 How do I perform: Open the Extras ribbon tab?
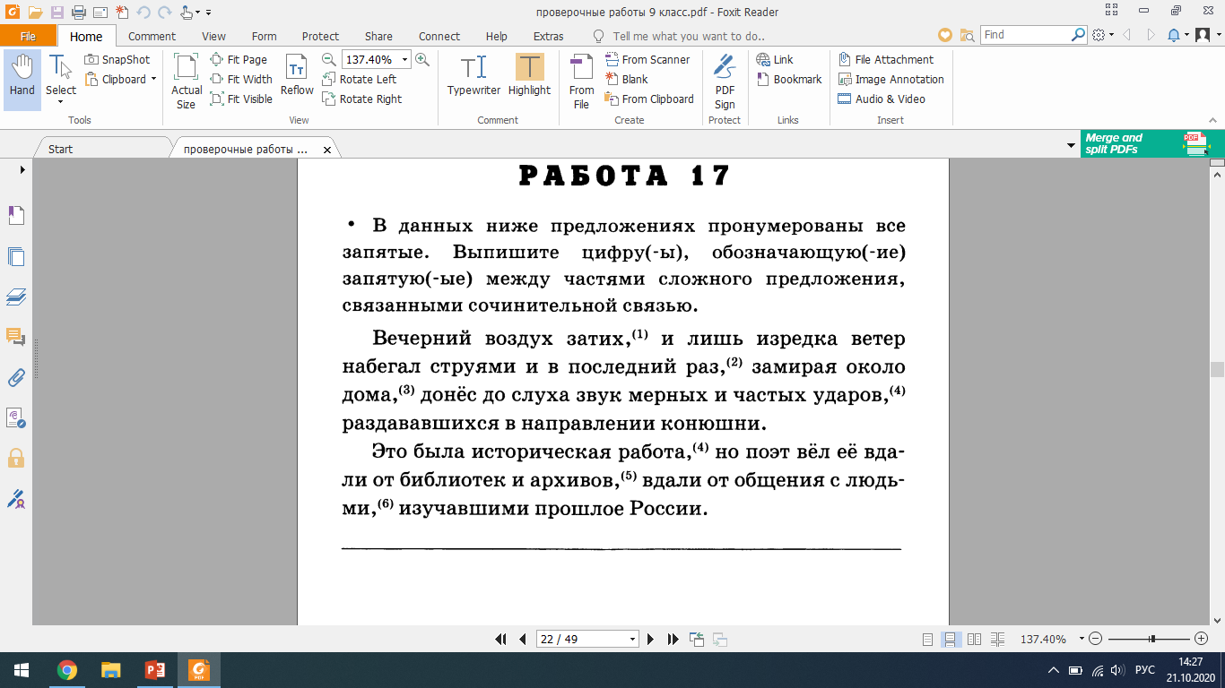pos(548,36)
